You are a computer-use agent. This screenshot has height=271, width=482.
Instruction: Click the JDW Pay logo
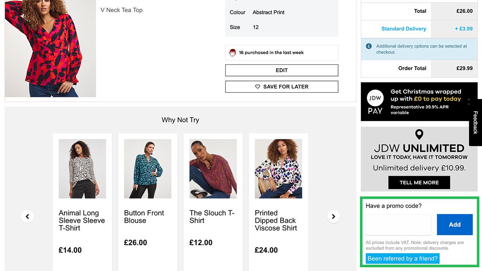point(375,102)
